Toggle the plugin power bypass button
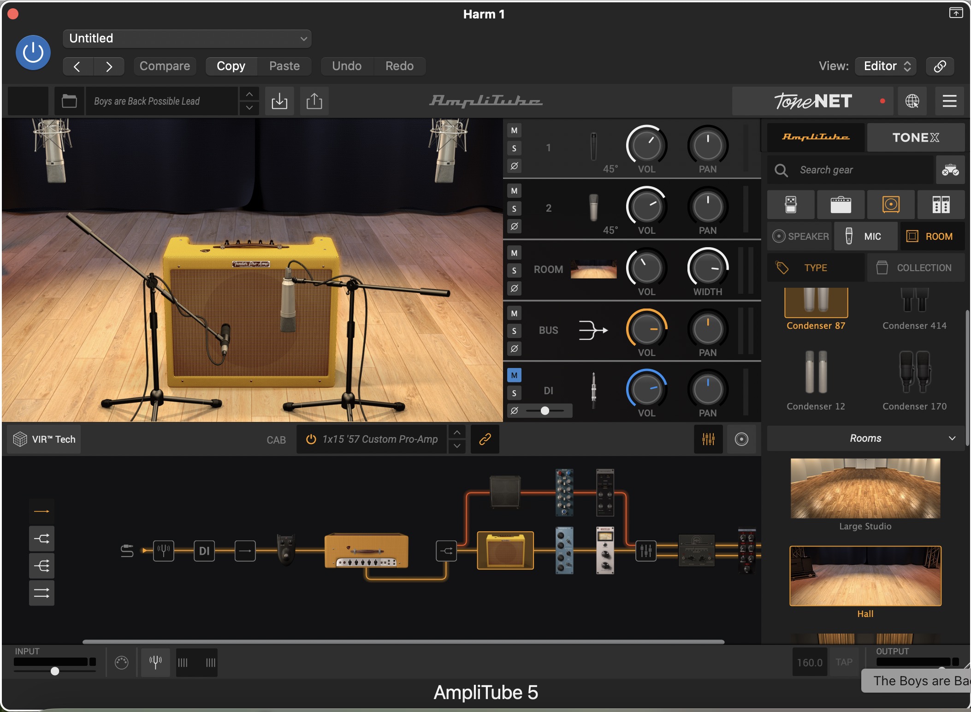The image size is (971, 712). pos(33,53)
